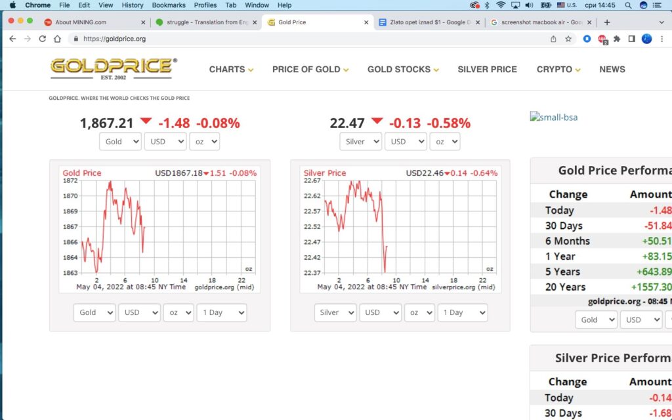The width and height of the screenshot is (672, 420).
Task: Reload the page with the refresh icon
Action: coord(43,39)
